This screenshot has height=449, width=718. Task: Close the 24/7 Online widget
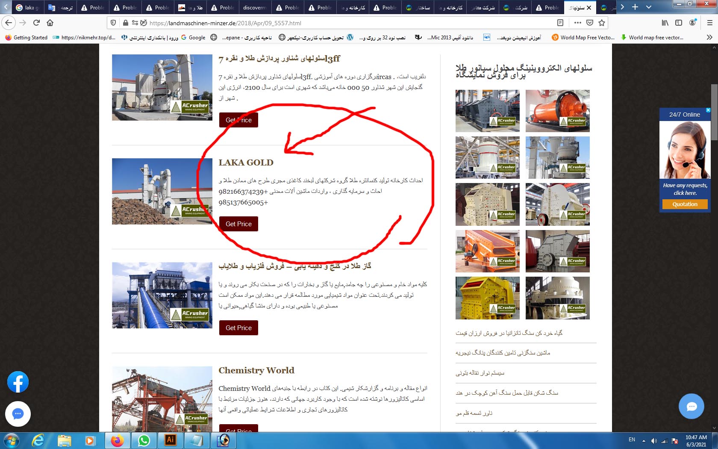(708, 110)
